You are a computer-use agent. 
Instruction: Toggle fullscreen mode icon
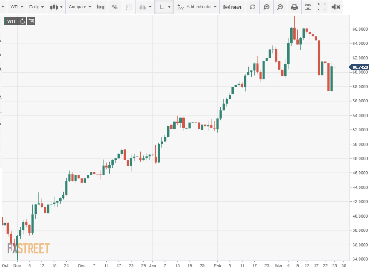(x=322, y=7)
